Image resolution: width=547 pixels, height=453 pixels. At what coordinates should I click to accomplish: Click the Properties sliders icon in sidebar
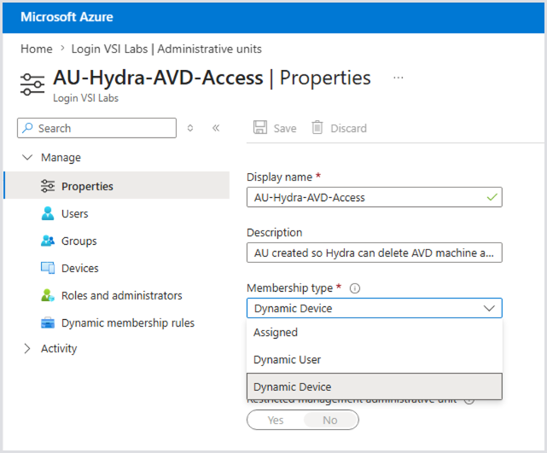(48, 186)
